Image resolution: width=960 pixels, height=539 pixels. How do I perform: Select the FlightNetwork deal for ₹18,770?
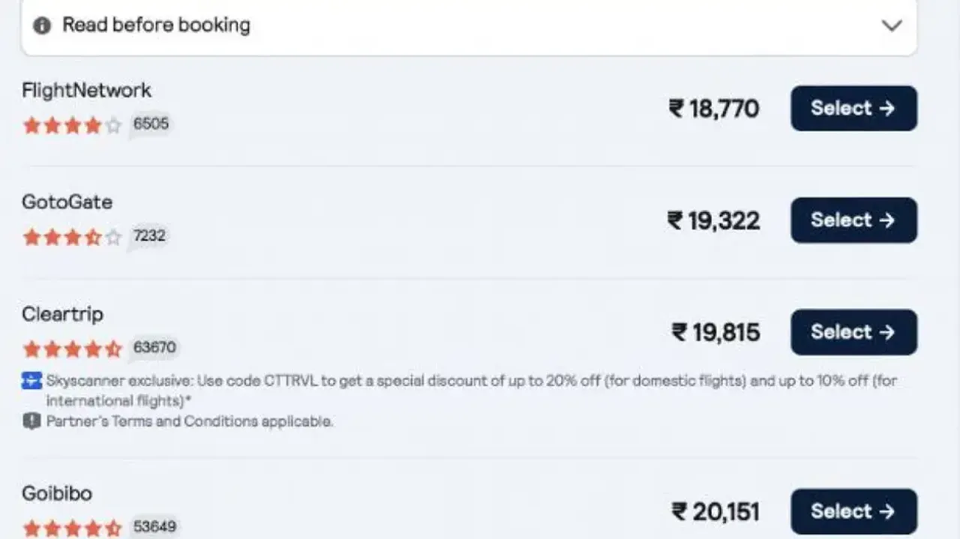pyautogui.click(x=853, y=109)
